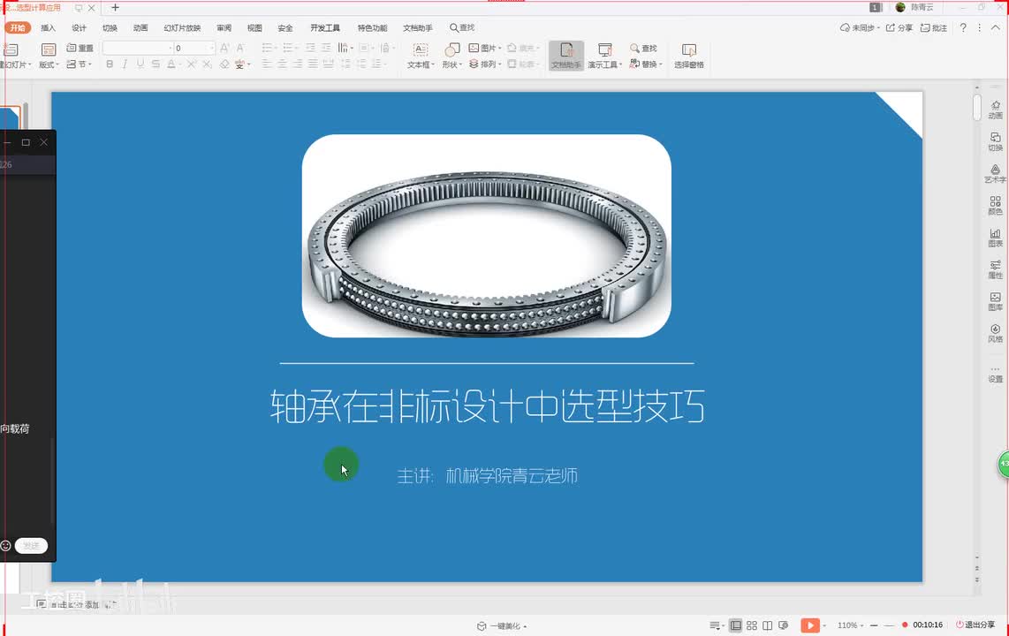Click the 分享 share button

[x=899, y=27]
